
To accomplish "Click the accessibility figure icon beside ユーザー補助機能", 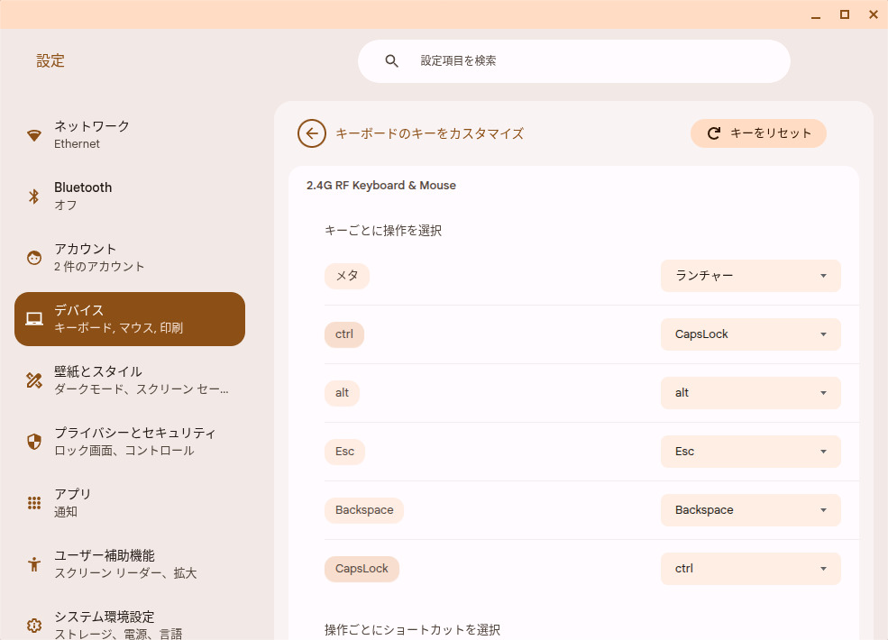I will pos(34,564).
